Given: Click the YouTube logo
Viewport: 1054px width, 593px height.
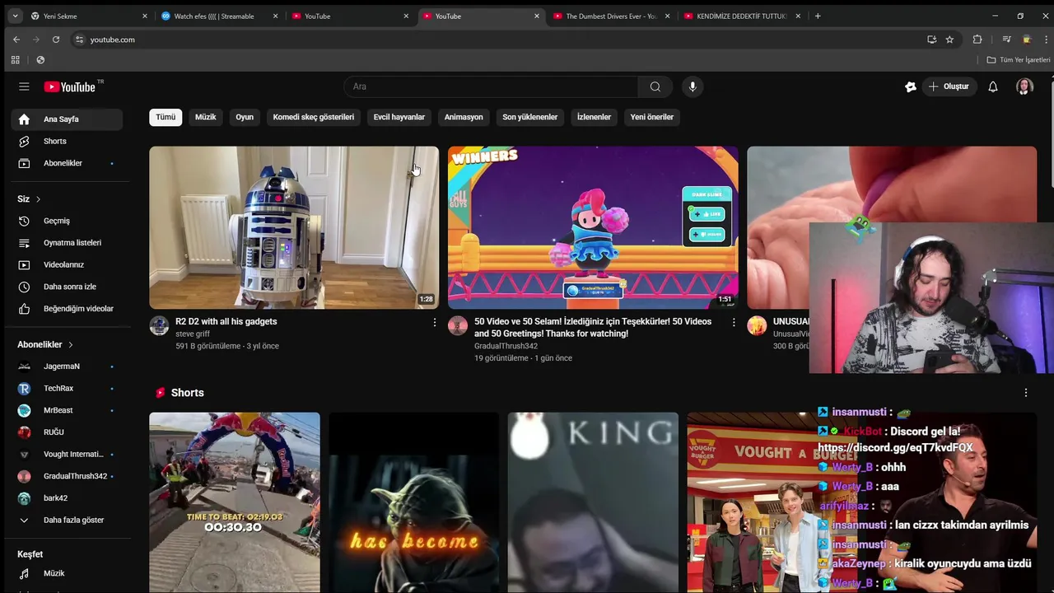Looking at the screenshot, I should point(72,86).
